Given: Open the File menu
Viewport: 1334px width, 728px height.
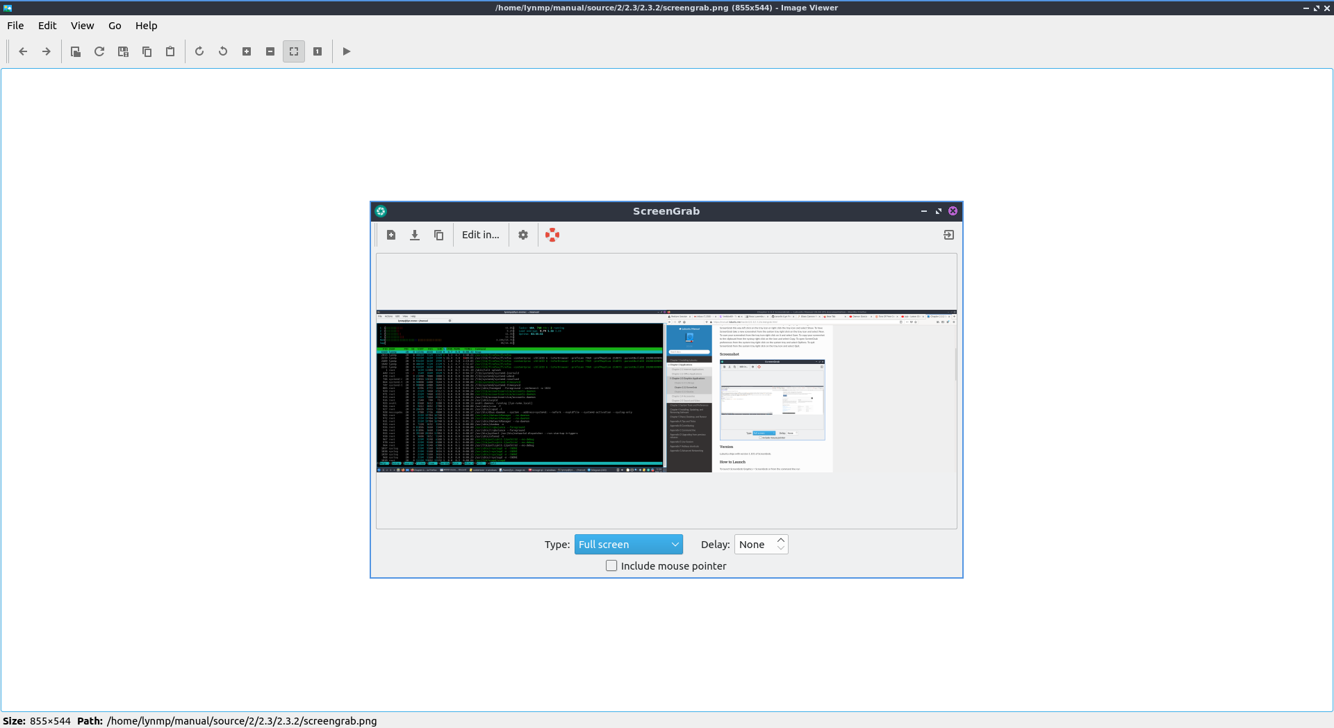Looking at the screenshot, I should [15, 26].
